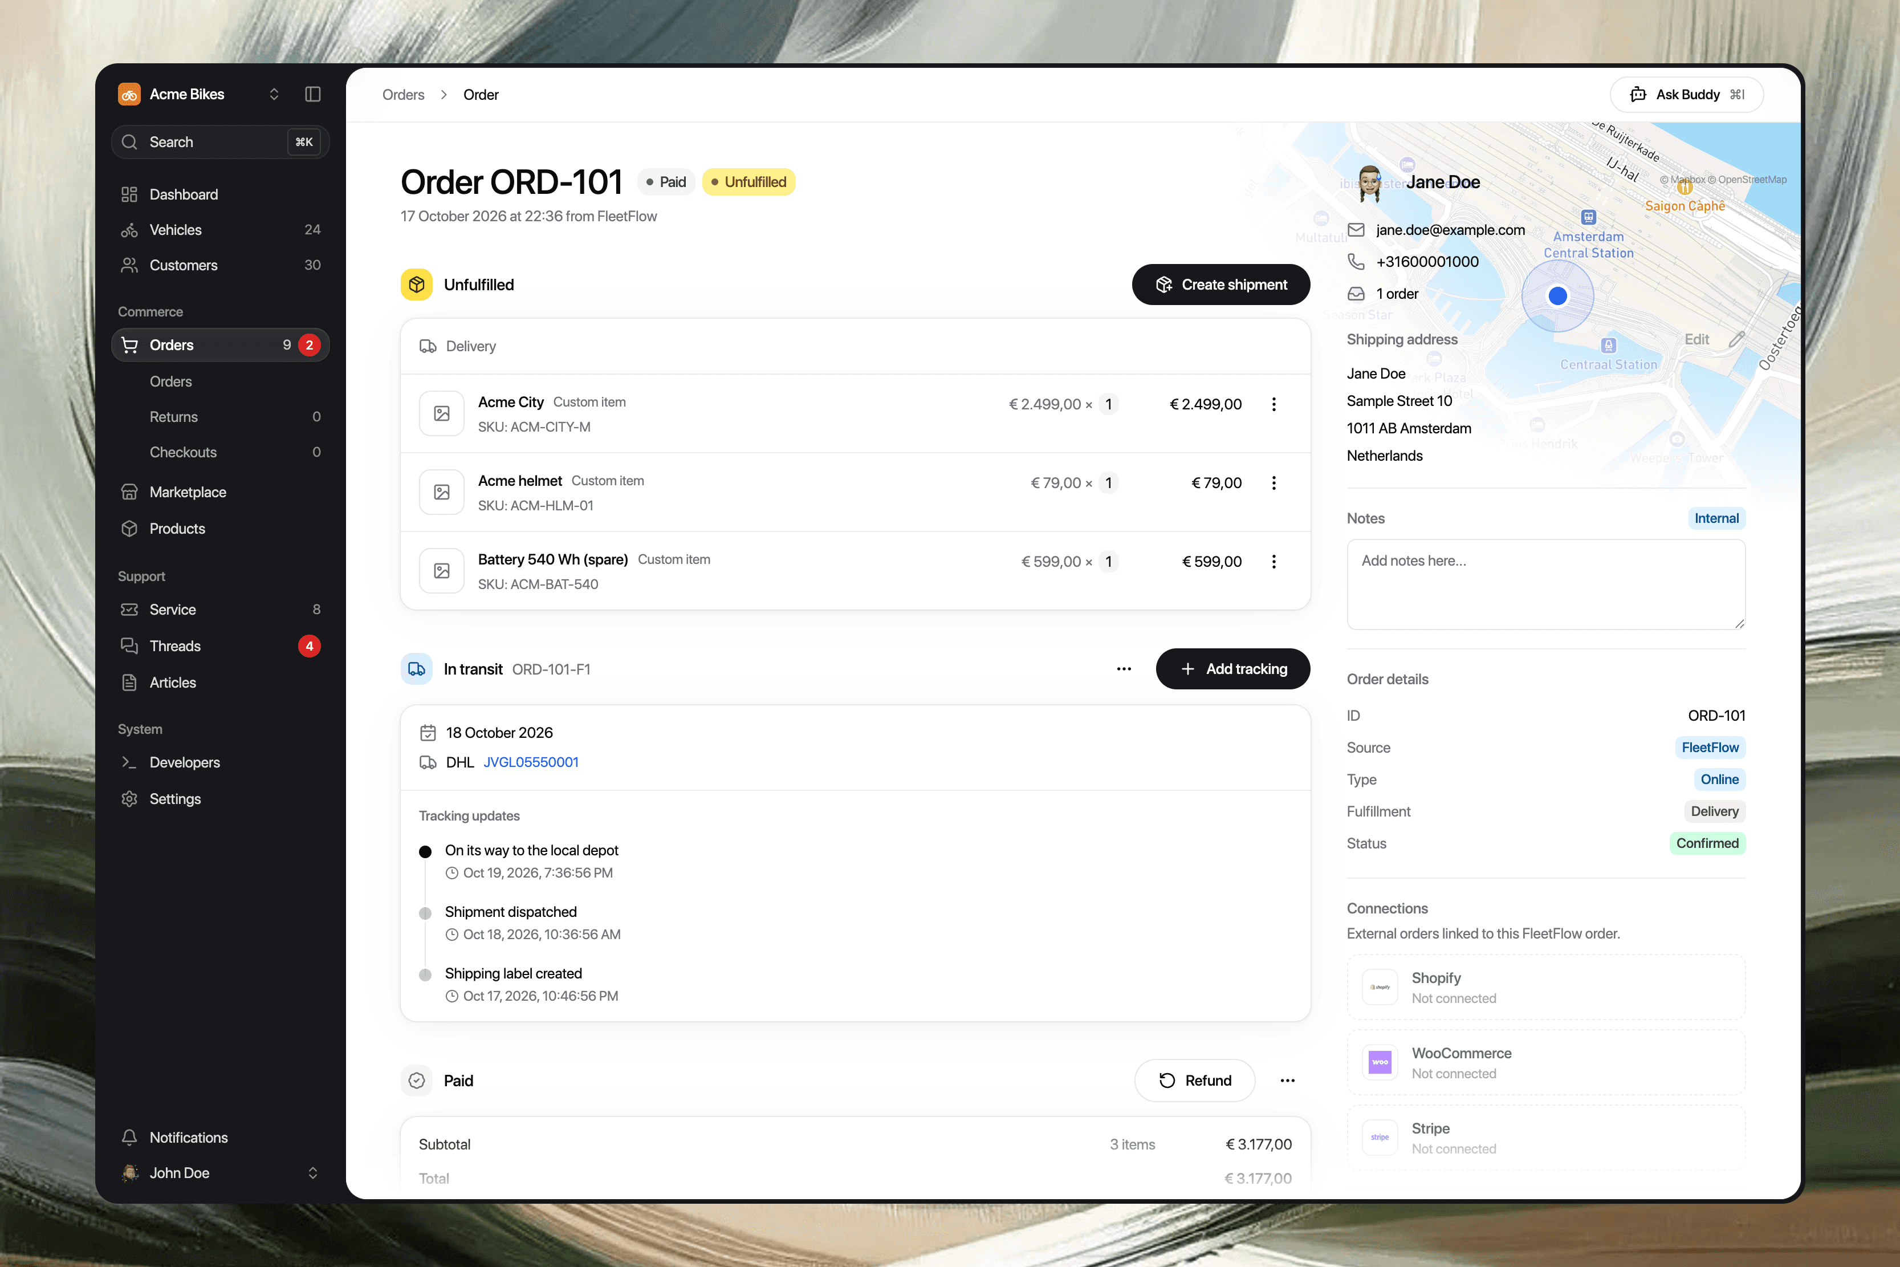The image size is (1900, 1267).
Task: Click the FleetFlow source badge
Action: click(1710, 748)
